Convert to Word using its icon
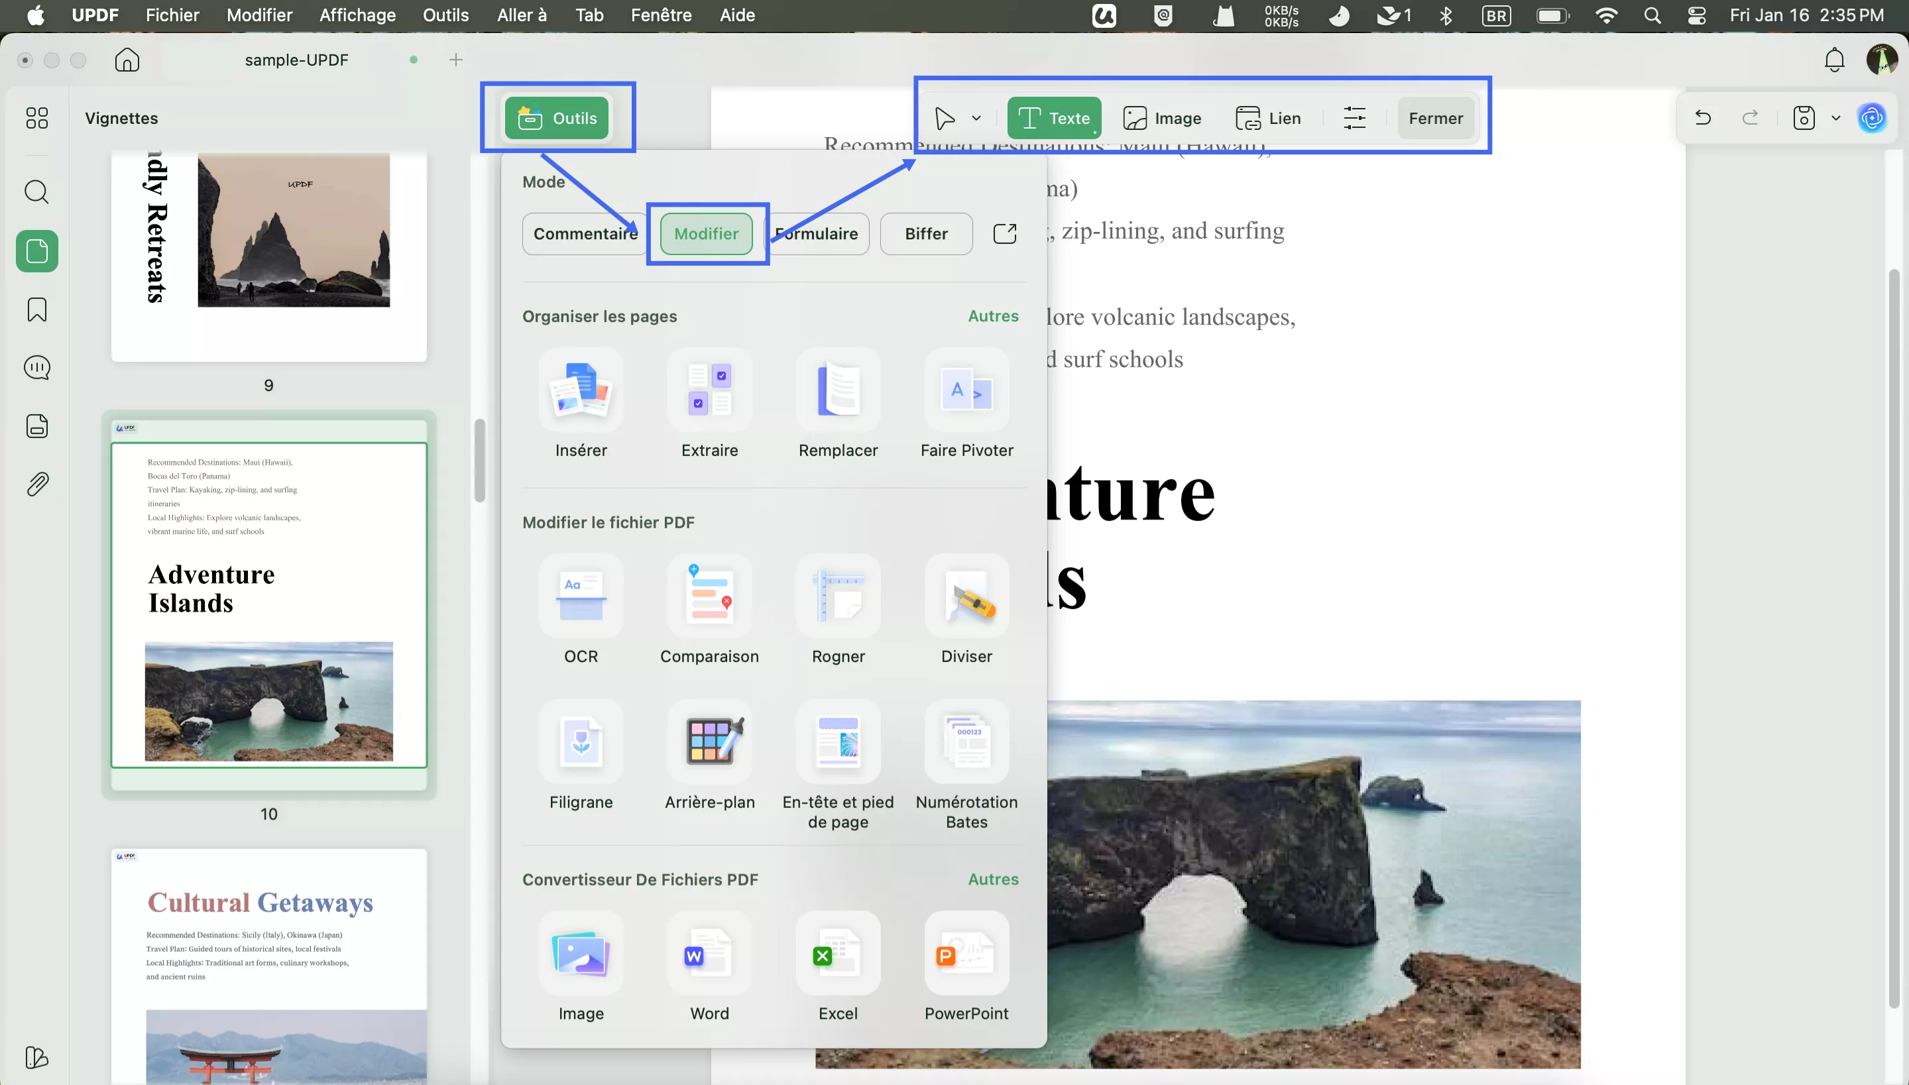This screenshot has width=1909, height=1085. coord(709,953)
